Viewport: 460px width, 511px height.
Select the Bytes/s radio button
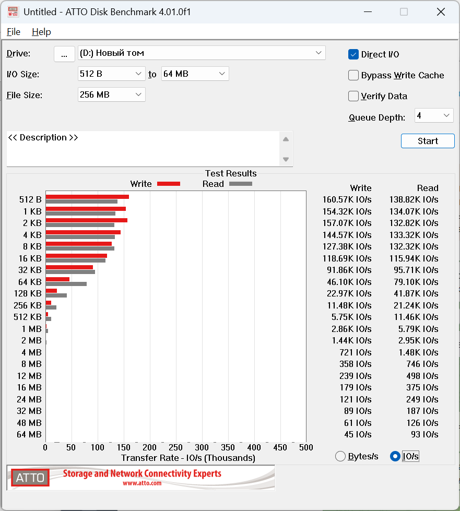(x=340, y=456)
